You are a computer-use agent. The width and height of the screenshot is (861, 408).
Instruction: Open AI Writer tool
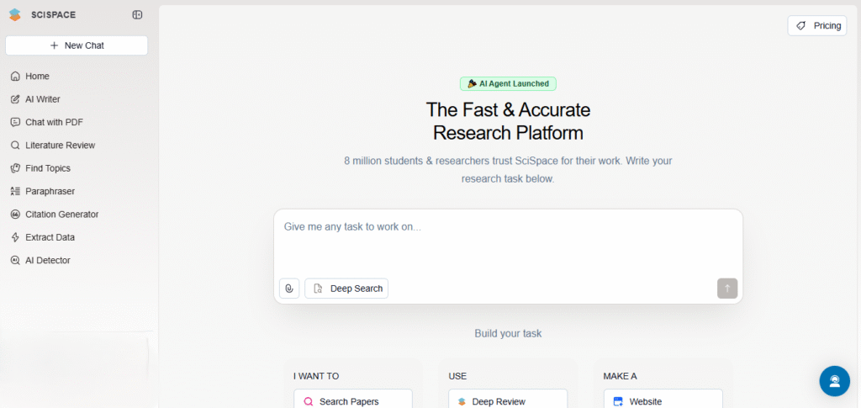tap(43, 99)
